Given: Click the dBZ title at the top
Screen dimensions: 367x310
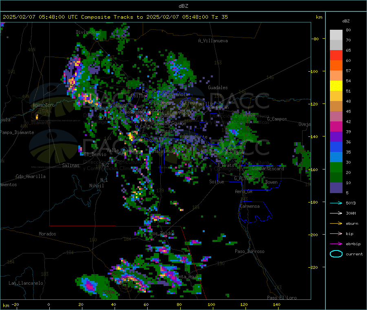Looking at the screenshot, I should pyautogui.click(x=183, y=6).
